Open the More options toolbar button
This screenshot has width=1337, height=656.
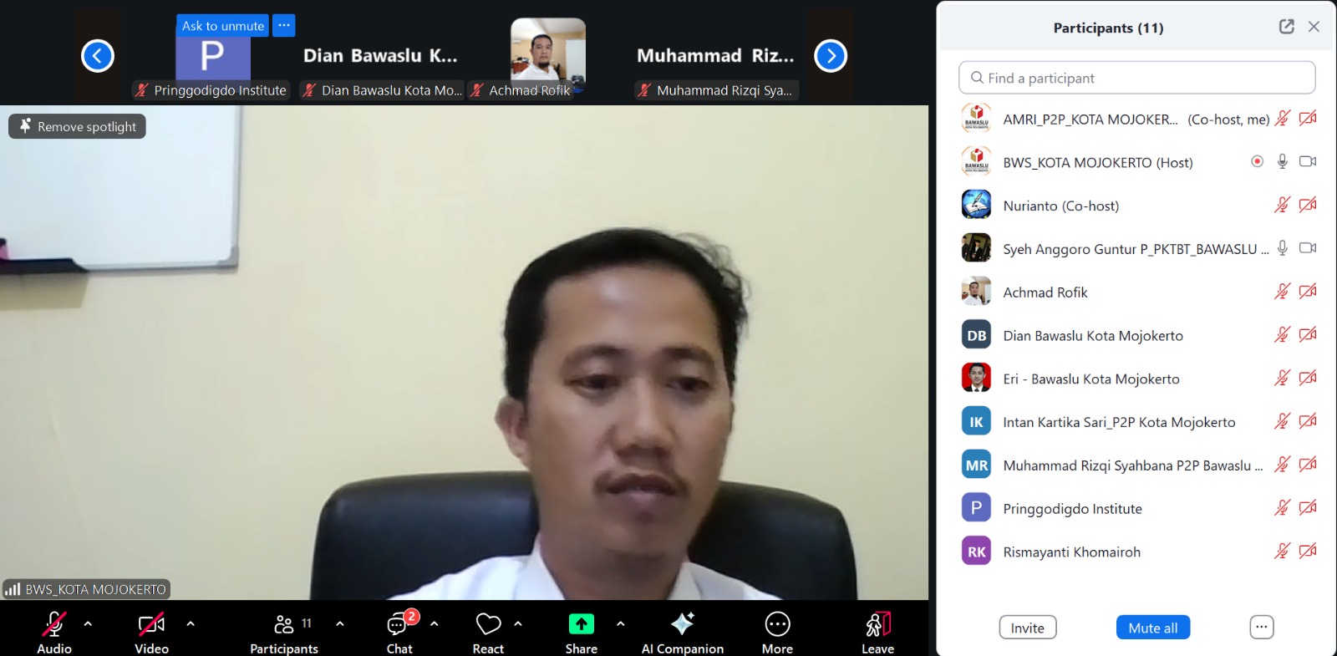click(x=777, y=633)
